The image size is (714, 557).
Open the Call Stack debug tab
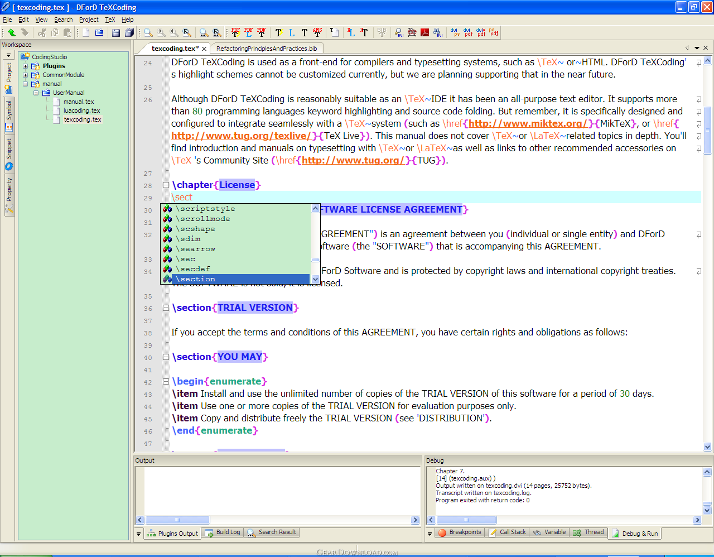pos(508,532)
